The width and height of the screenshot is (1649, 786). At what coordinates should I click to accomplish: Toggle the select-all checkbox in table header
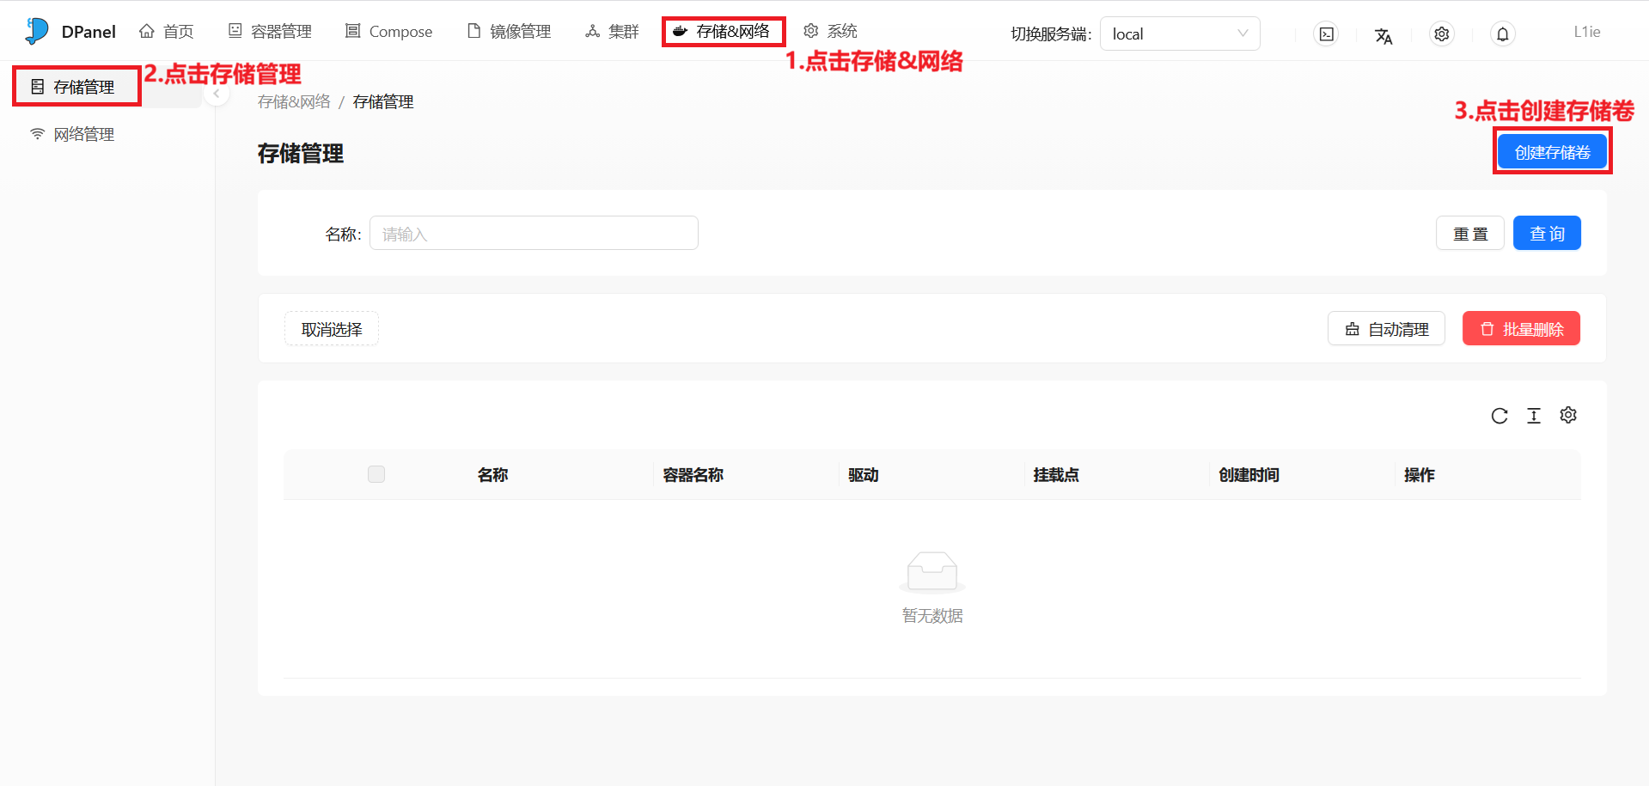(376, 474)
